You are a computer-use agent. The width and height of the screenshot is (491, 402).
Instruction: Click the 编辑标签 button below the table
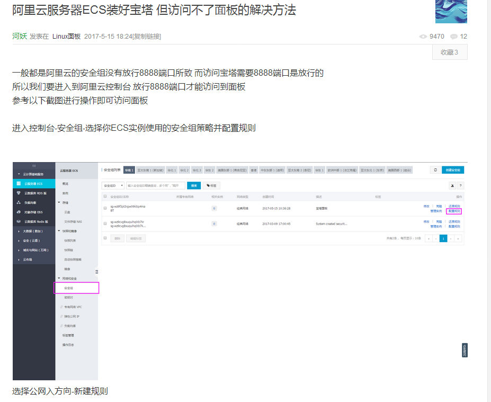tap(136, 238)
